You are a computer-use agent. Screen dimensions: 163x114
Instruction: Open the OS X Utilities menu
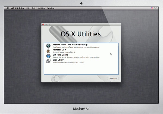17,8
